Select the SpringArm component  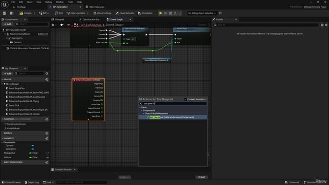17,38
